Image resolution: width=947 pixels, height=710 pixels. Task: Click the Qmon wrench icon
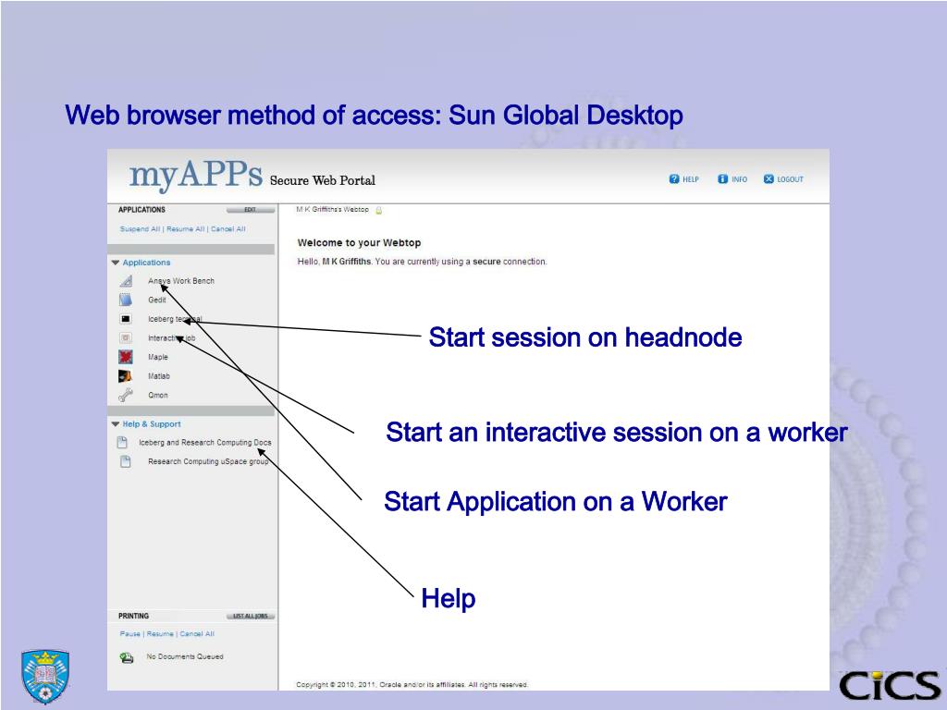point(126,395)
